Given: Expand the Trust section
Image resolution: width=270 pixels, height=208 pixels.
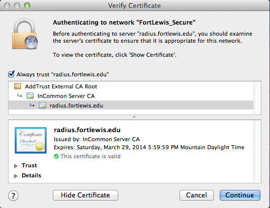Looking at the screenshot, I should click(x=16, y=166).
